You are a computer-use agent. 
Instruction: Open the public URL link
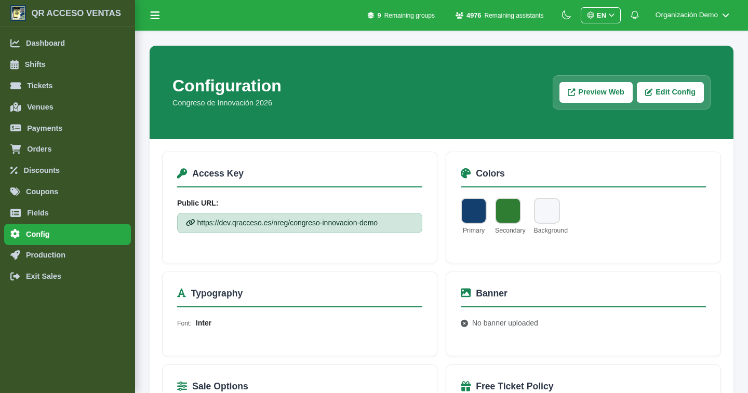pyautogui.click(x=300, y=223)
